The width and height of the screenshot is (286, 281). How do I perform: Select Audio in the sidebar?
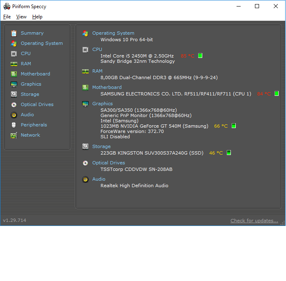tap(27, 115)
